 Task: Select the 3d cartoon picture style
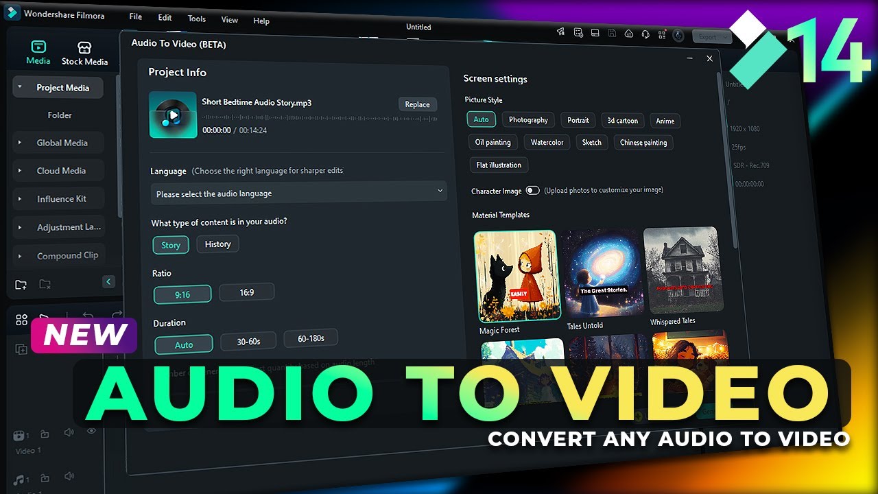(x=623, y=121)
